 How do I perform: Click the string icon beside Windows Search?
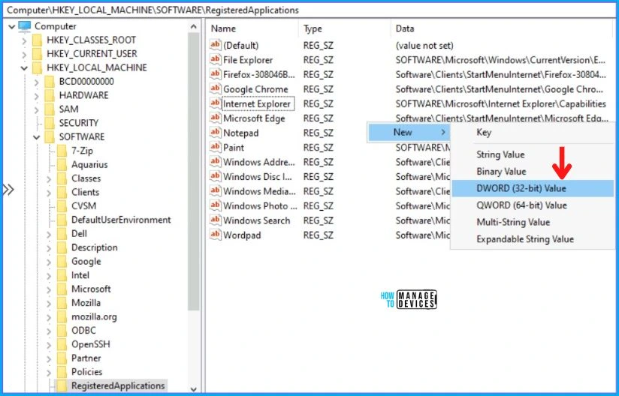(x=215, y=220)
